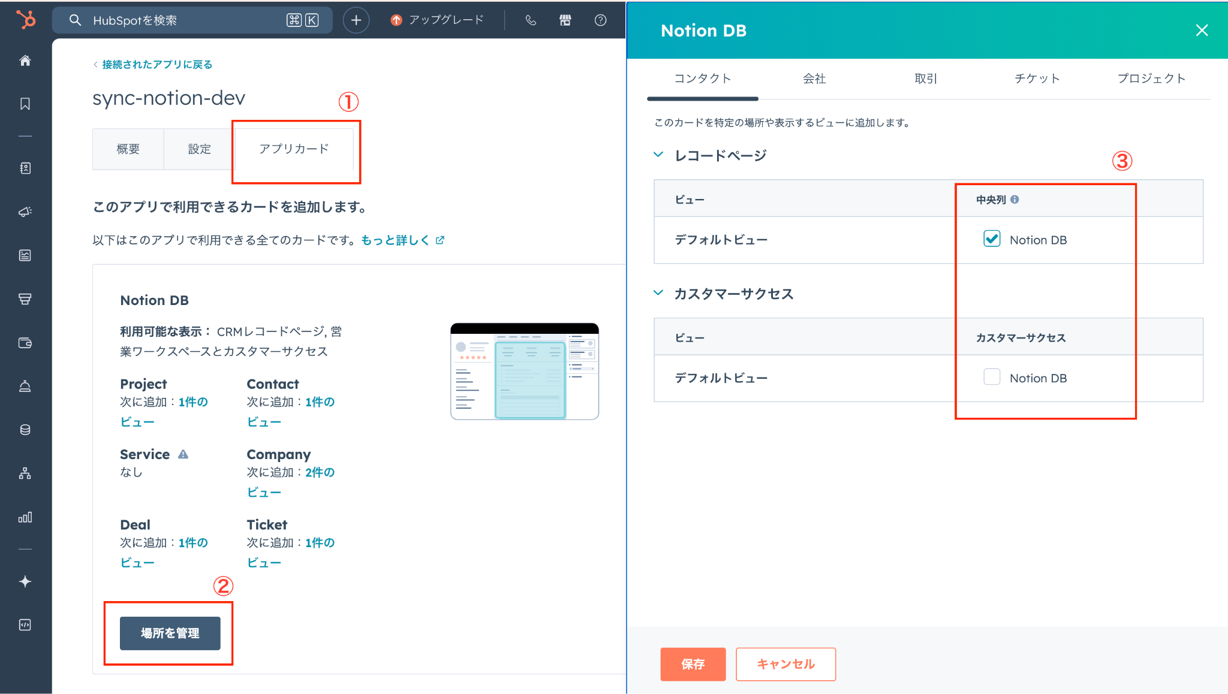Open the CRM contacts book icon
The image size is (1228, 694).
(25, 168)
